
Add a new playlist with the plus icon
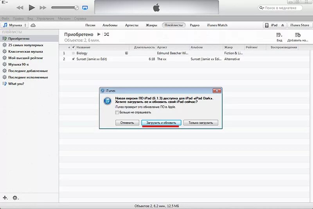[5, 198]
